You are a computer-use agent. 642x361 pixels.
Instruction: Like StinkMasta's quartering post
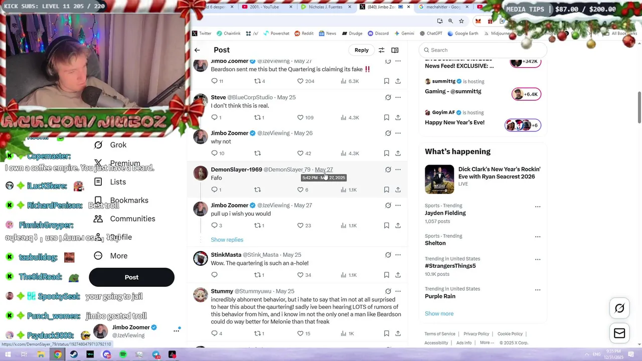click(x=304, y=275)
